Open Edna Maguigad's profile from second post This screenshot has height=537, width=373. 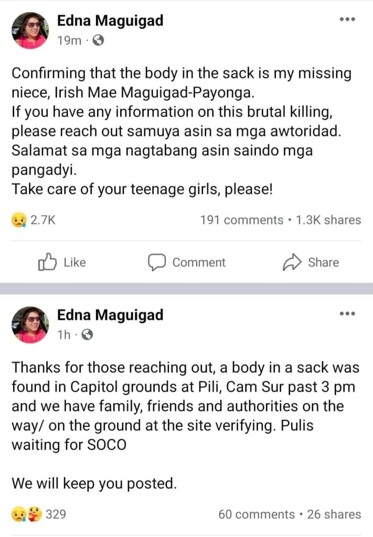(109, 315)
